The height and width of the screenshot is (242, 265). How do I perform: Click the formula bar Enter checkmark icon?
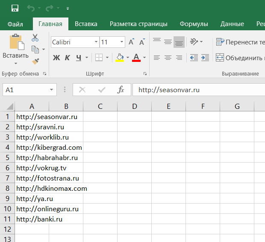click(102, 90)
